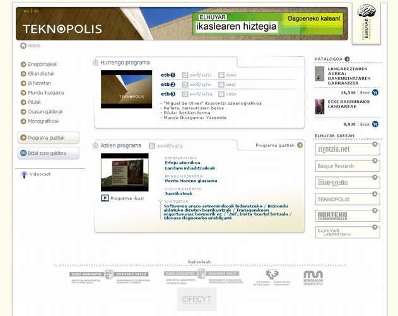Click the Universidad del País Vasco sponsor logo
398x316 pixels.
point(272,278)
